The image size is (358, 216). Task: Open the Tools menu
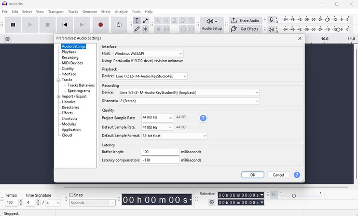pyautogui.click(x=136, y=11)
